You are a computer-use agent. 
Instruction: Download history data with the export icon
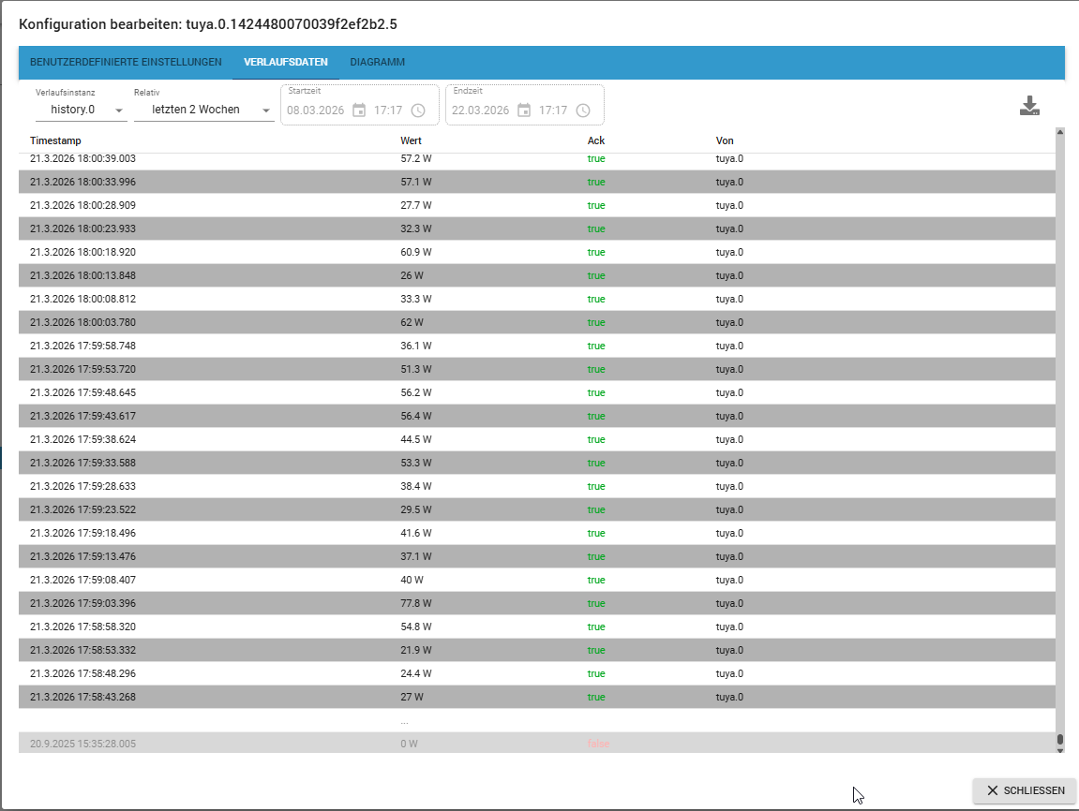[1029, 106]
